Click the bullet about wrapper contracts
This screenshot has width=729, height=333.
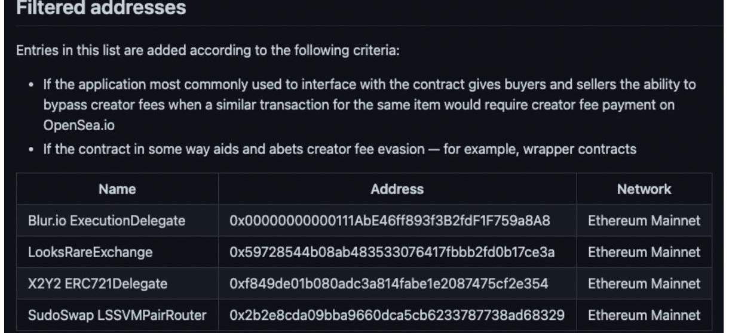click(339, 149)
